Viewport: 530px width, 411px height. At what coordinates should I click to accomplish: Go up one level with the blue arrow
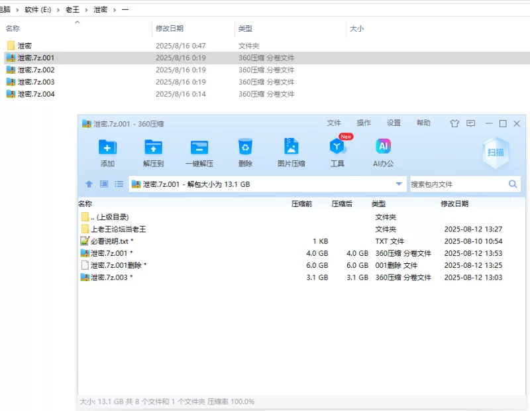[89, 184]
